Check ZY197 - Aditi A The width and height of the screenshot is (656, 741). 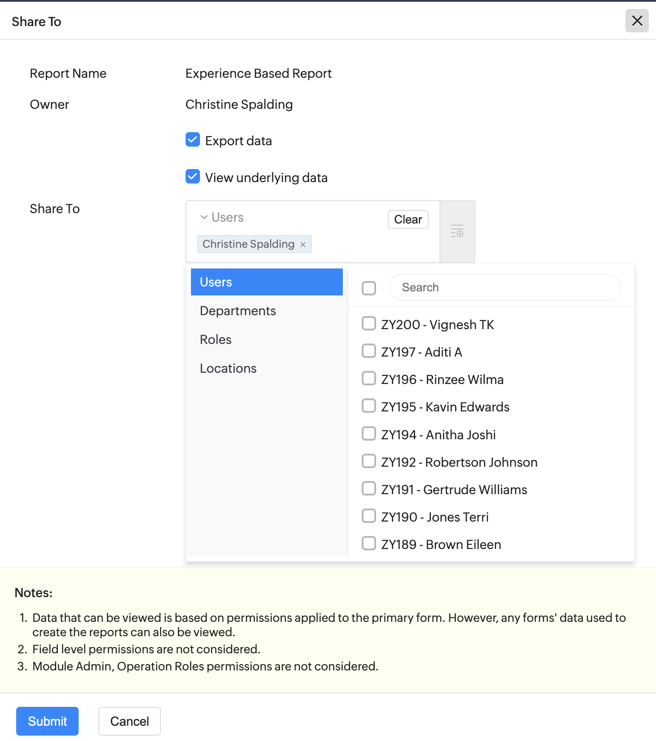[x=369, y=351]
